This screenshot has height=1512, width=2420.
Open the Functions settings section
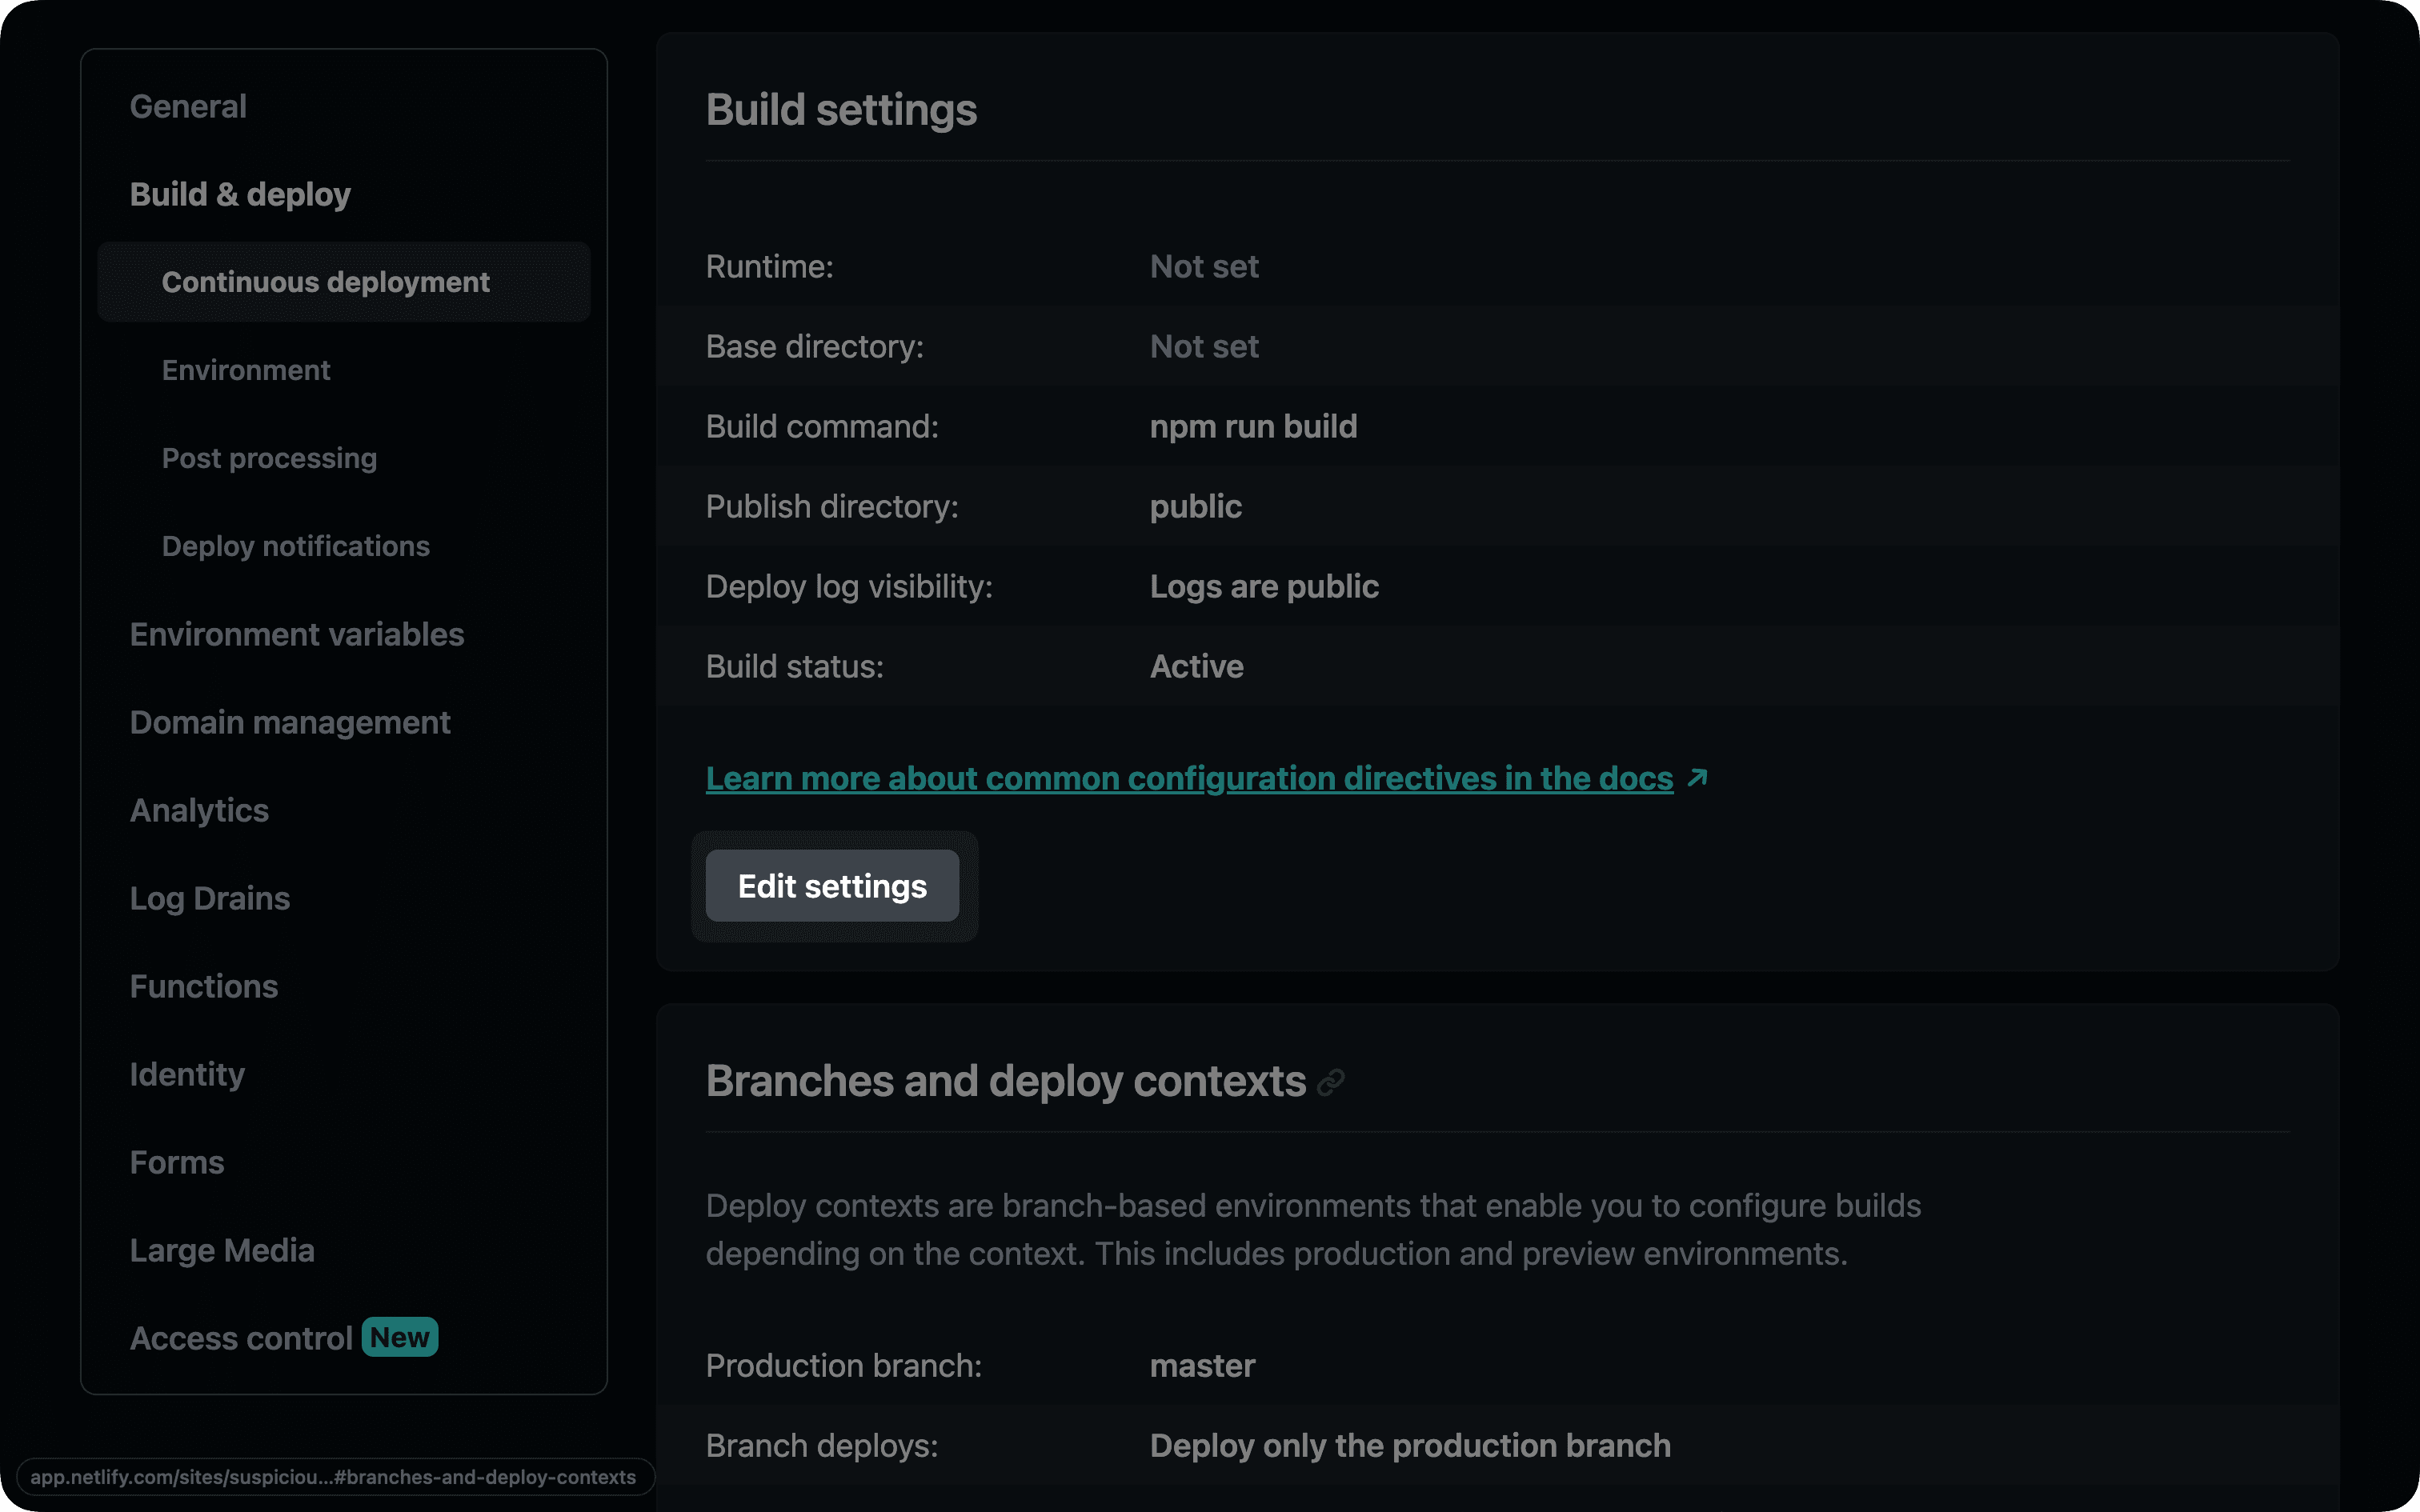click(204, 986)
